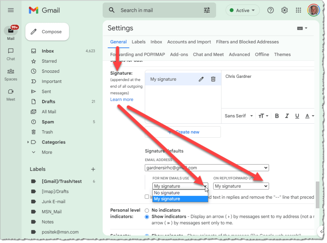Open the Learn more link under Signature
The height and width of the screenshot is (243, 327).
(122, 99)
